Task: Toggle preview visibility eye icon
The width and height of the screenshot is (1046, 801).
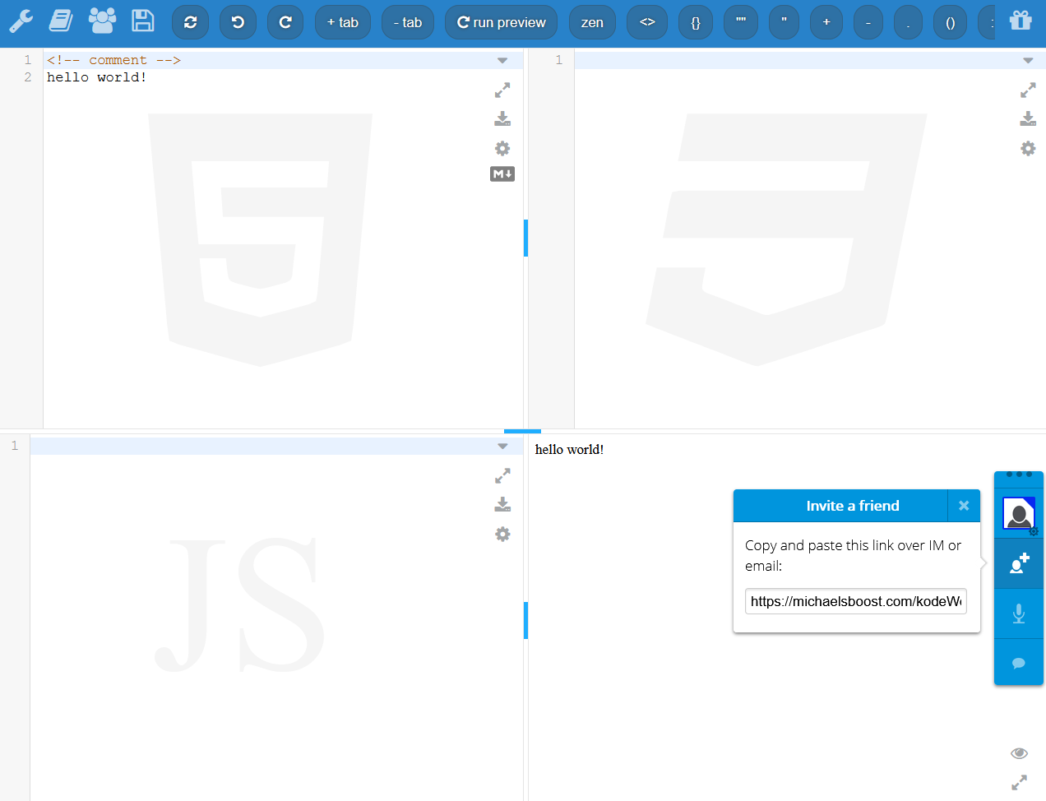Action: click(x=1019, y=753)
